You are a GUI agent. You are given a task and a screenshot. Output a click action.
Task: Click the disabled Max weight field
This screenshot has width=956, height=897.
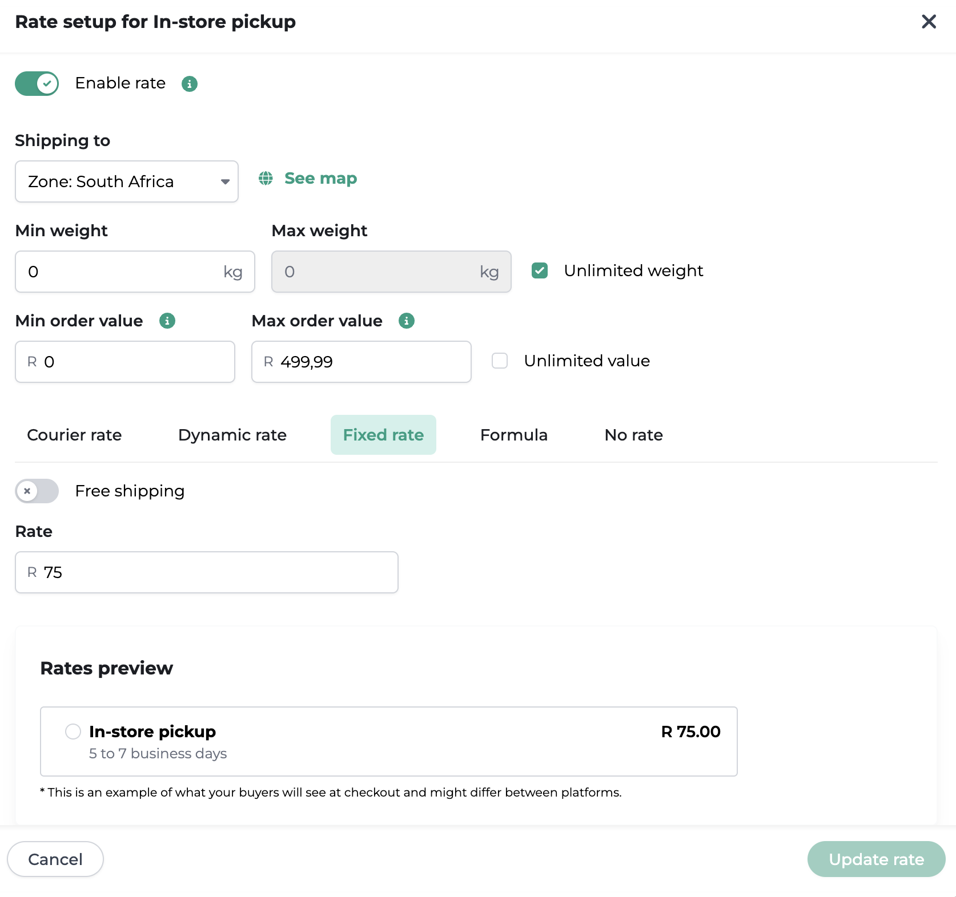(391, 272)
